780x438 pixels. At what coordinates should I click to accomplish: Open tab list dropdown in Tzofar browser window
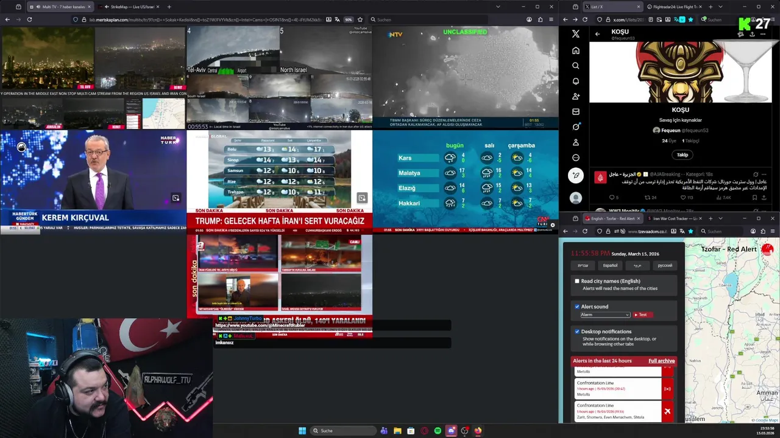point(720,218)
